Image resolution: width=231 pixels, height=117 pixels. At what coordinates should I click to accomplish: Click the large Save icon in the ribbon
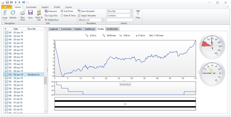click(x=30, y=13)
